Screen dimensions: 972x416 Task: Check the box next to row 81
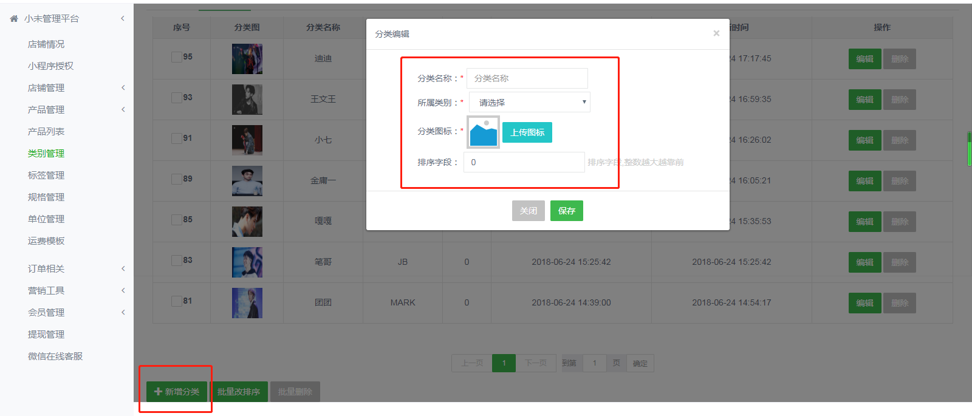coord(177,301)
